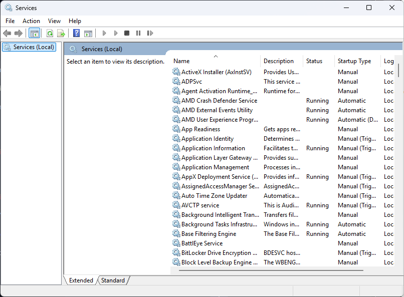Click the Stop Service square icon
Screen dimensions: 404x297
127,33
